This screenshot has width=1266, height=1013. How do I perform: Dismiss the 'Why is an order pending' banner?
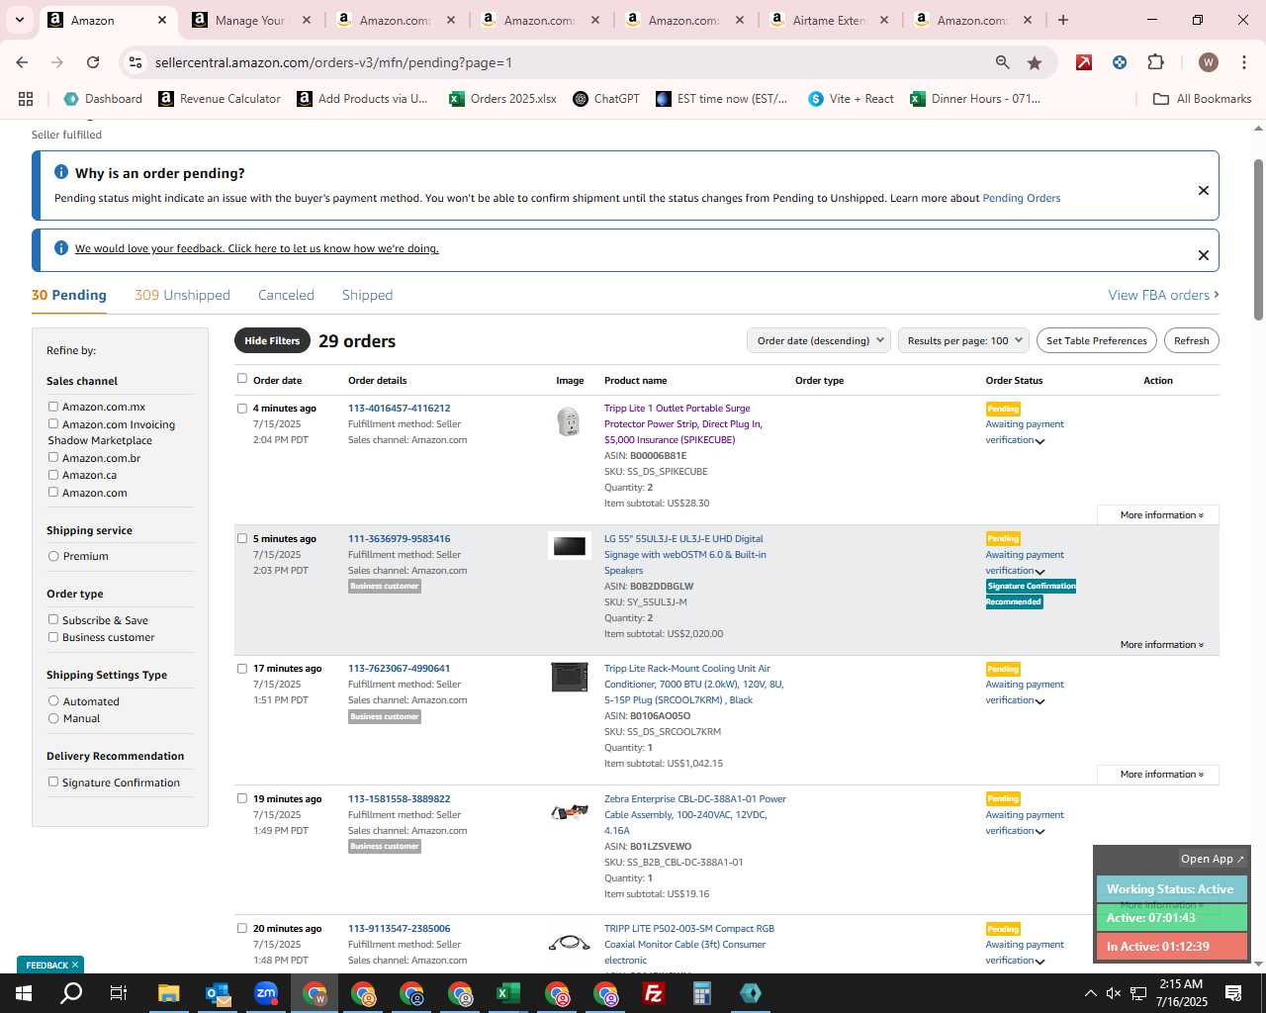pos(1204,190)
